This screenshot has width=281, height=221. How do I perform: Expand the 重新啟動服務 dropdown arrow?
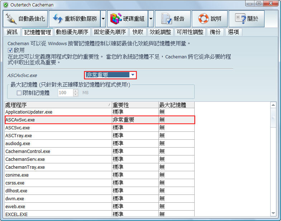[x=103, y=19]
